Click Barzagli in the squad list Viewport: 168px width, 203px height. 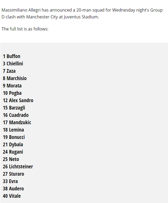click(x=17, y=108)
